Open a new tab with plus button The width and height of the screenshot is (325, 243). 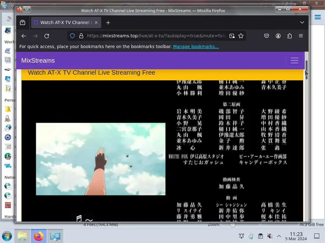[108, 22]
